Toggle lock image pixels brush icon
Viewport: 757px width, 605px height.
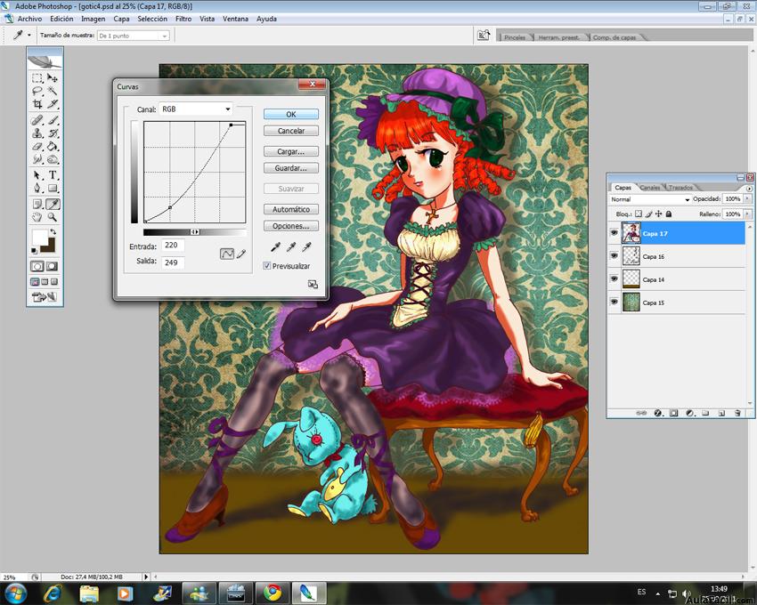pos(648,214)
